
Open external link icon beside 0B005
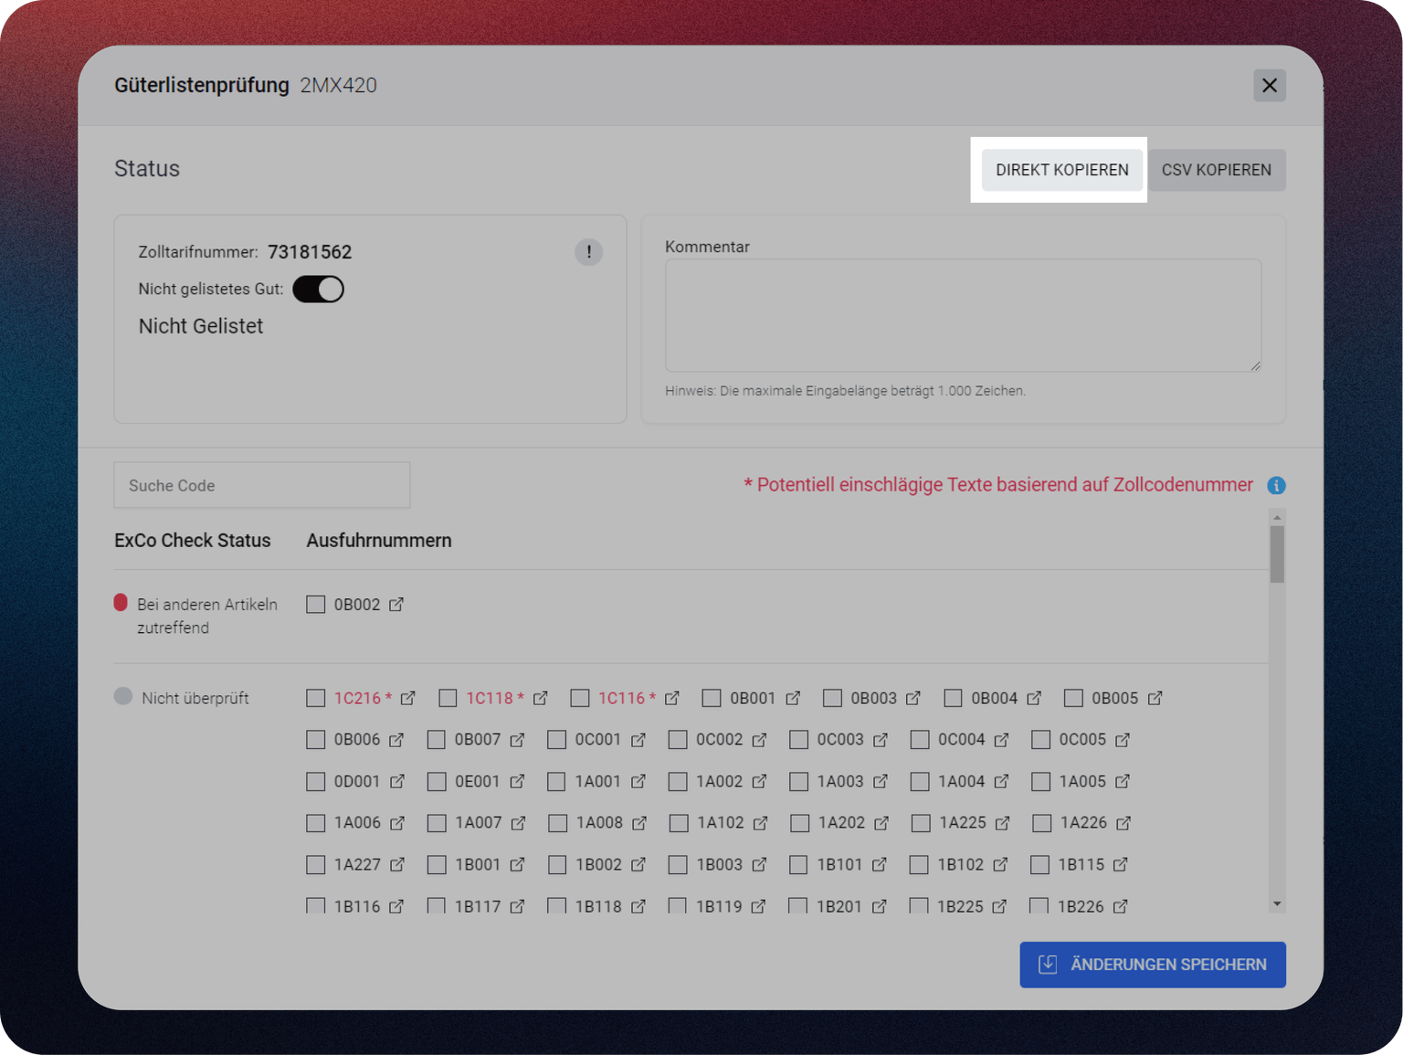pyautogui.click(x=1155, y=698)
